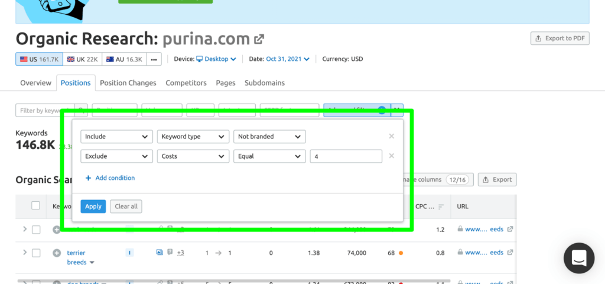Check the terrier breeds row checkbox
The image size is (605, 284).
tap(36, 253)
